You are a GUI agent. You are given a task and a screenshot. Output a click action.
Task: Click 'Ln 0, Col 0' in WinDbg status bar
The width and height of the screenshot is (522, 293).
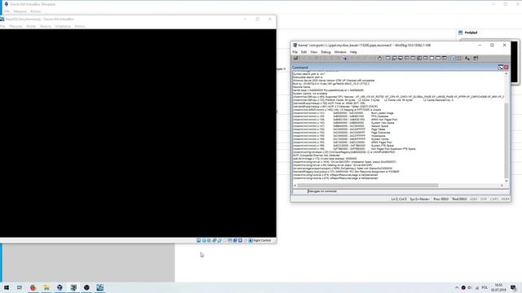[x=399, y=199]
